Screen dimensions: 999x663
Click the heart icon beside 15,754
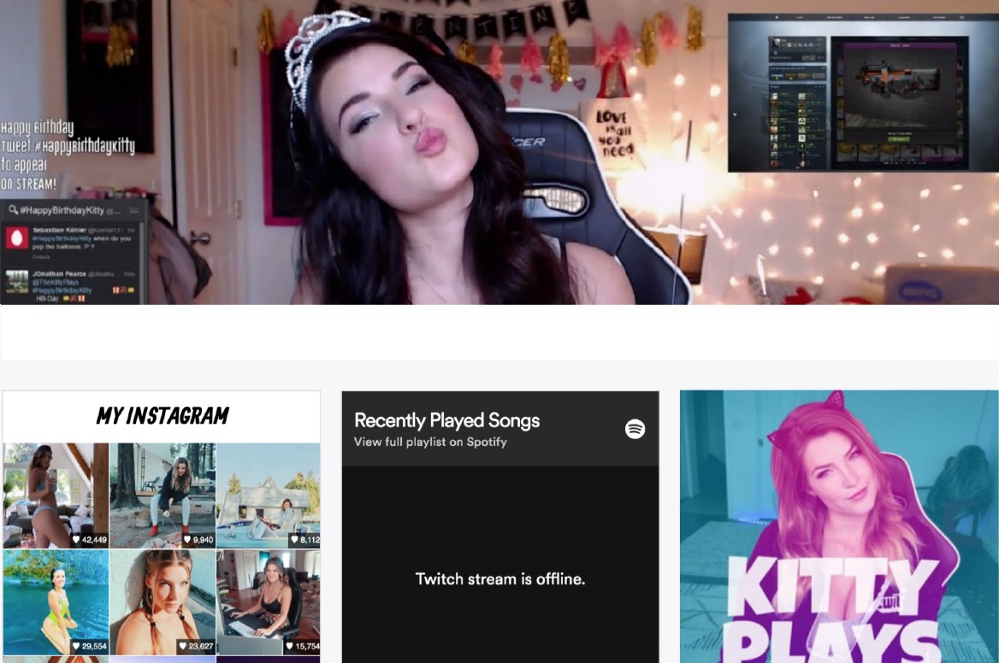(289, 646)
